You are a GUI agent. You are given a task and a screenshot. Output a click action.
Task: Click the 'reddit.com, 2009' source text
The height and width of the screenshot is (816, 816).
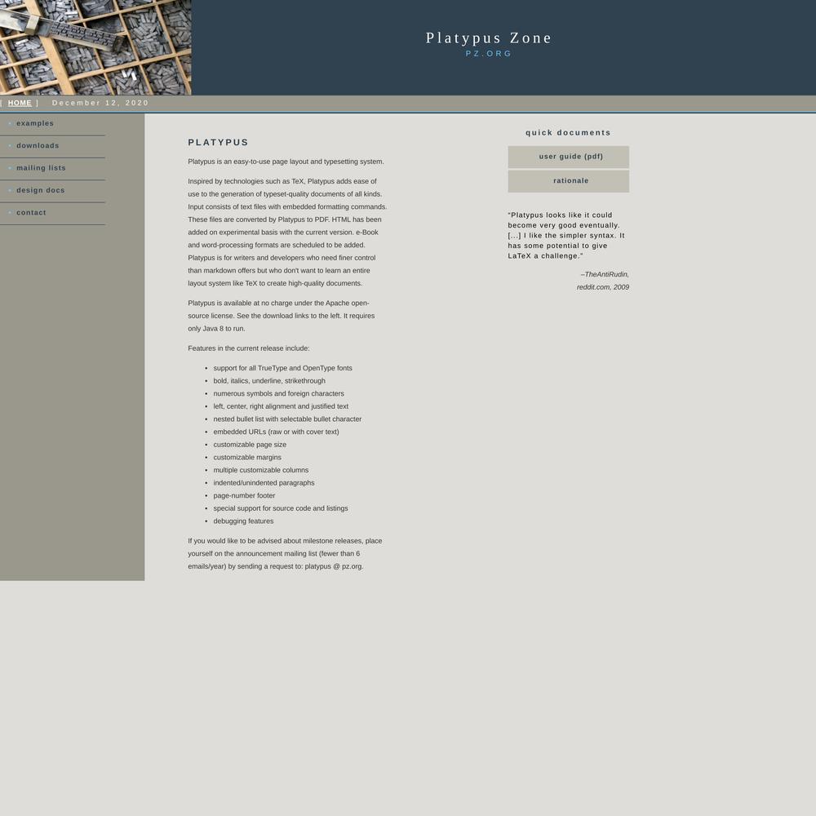(603, 287)
